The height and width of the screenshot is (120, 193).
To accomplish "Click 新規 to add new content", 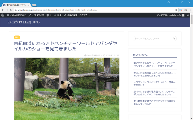I will click(x=58, y=15).
